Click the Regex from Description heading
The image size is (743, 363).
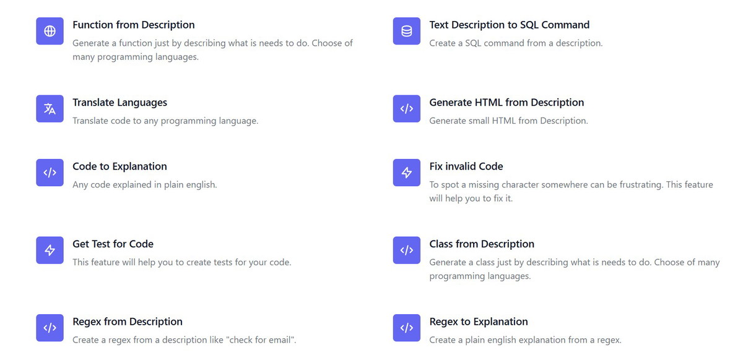coord(128,322)
